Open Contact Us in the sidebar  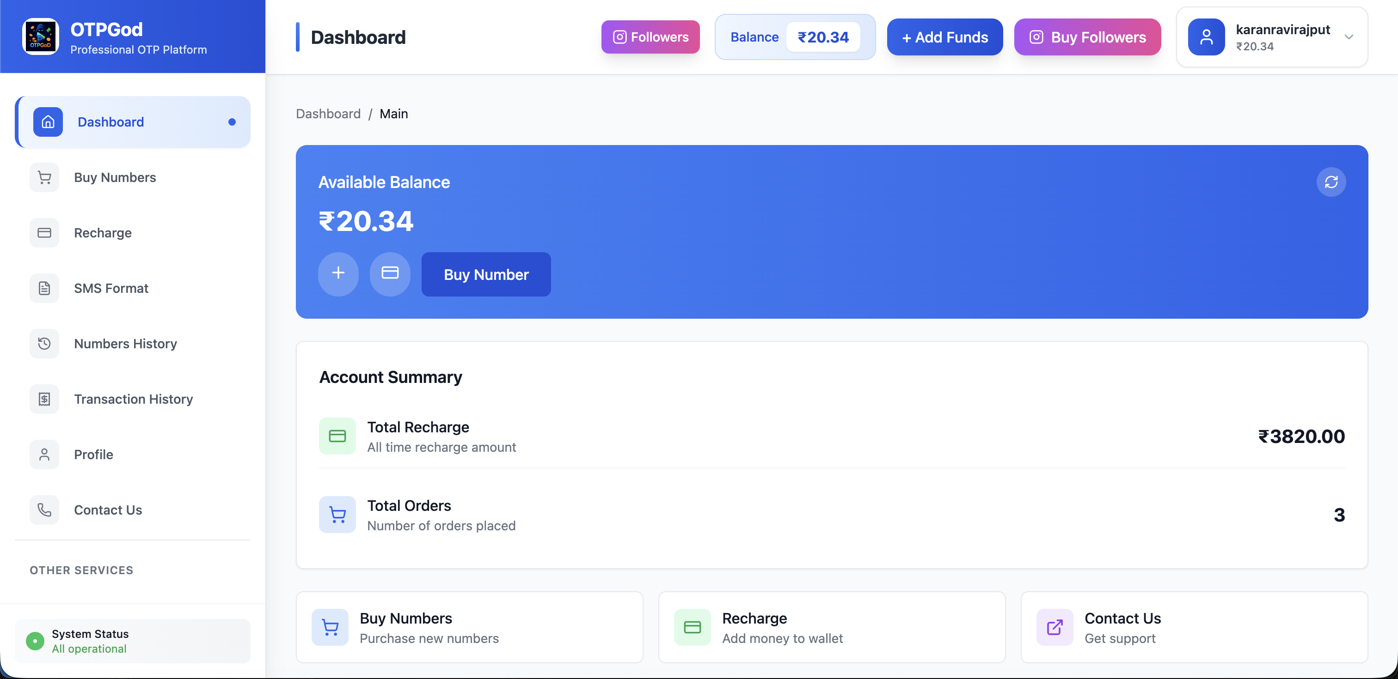132,510
